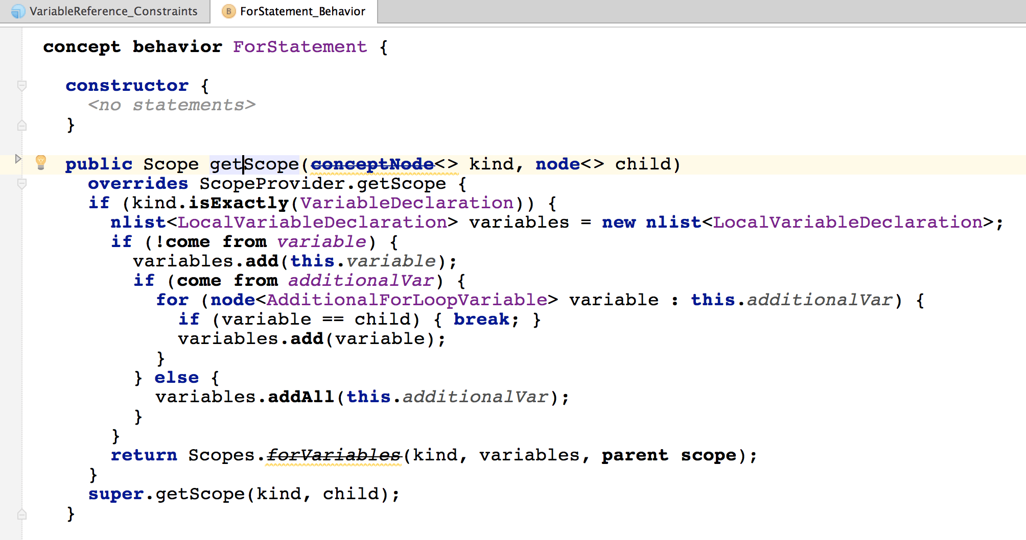This screenshot has width=1026, height=540.
Task: Click the struck-through conceptNode type
Action: [x=372, y=164]
